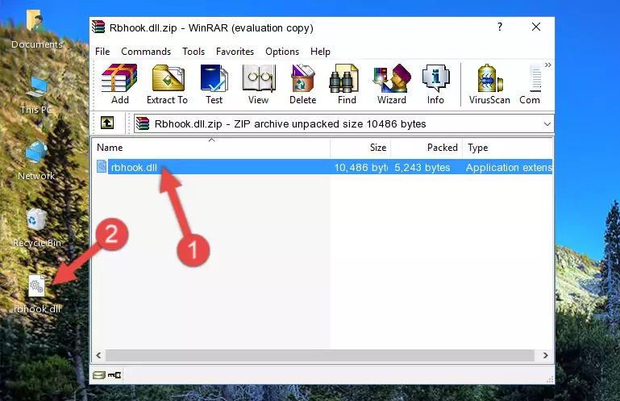Open the View toolbar icon
Screen dimensions: 620x401
tap(259, 85)
